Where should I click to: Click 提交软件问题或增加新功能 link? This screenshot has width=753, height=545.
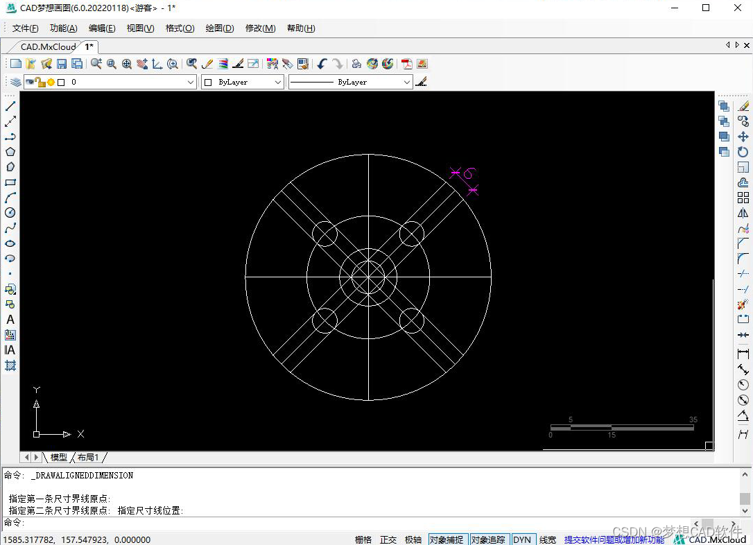click(x=614, y=539)
